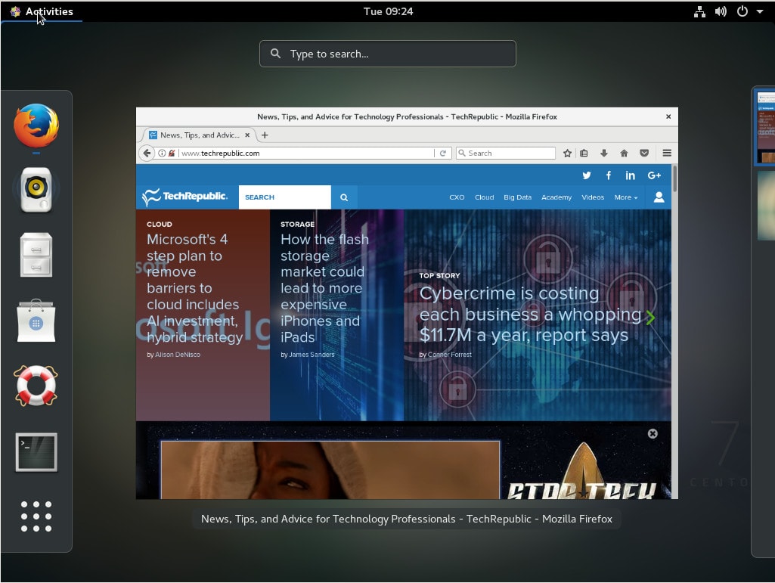Screen dimensions: 775x583
Task: Open Firefox downloads arrow icon
Action: coord(603,154)
